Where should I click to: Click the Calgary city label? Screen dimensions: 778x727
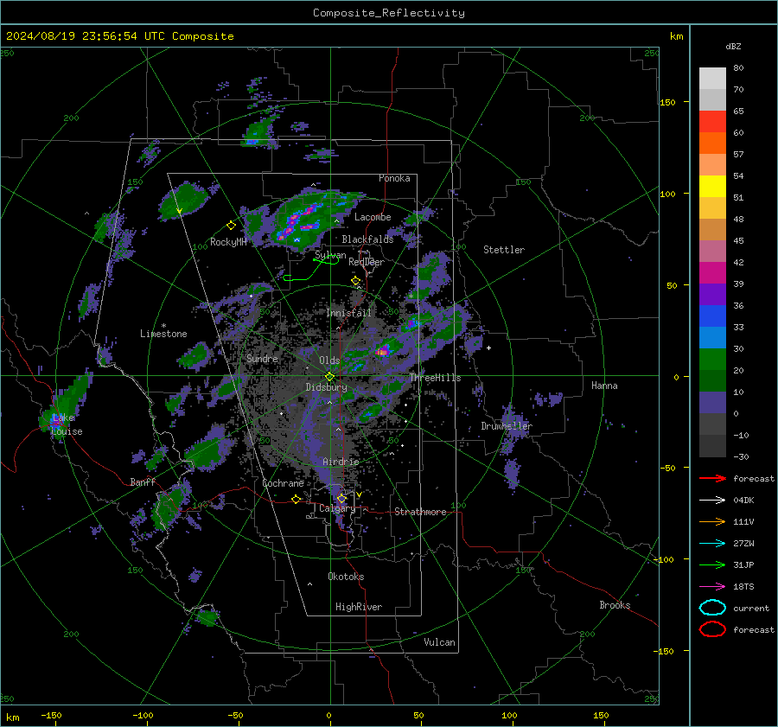337,508
